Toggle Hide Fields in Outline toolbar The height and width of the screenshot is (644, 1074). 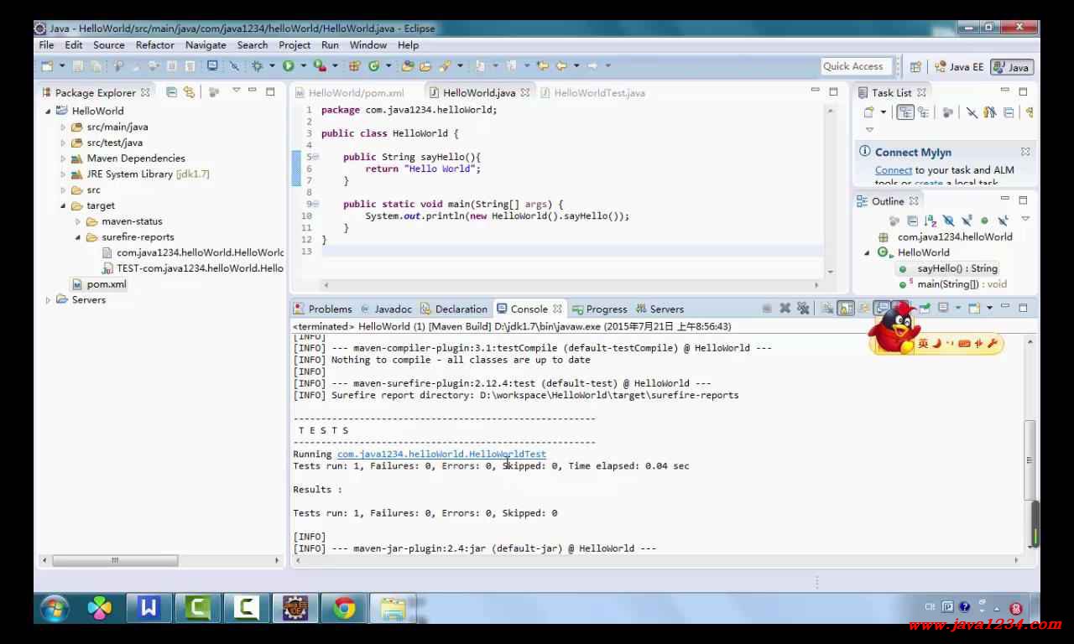949,221
